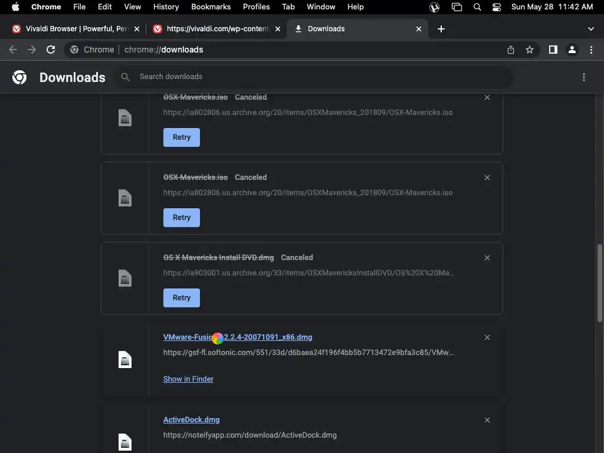This screenshot has height=453, width=604.
Task: Open the ActiveDock.dmg file link
Action: [x=191, y=420]
